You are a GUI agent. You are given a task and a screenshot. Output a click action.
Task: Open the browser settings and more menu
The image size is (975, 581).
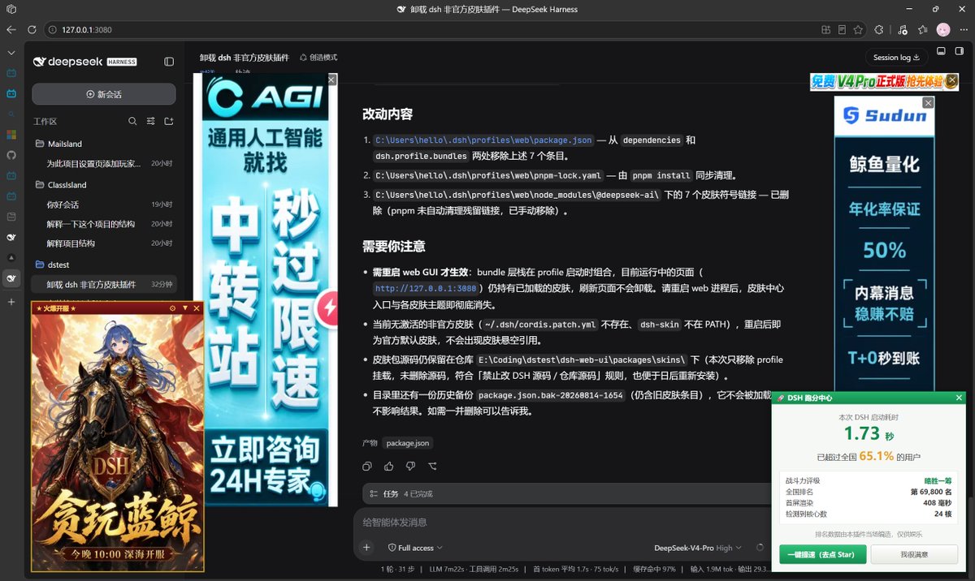[964, 30]
